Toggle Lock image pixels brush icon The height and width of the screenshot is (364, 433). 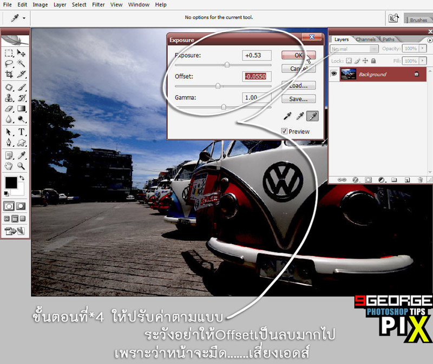pos(357,60)
